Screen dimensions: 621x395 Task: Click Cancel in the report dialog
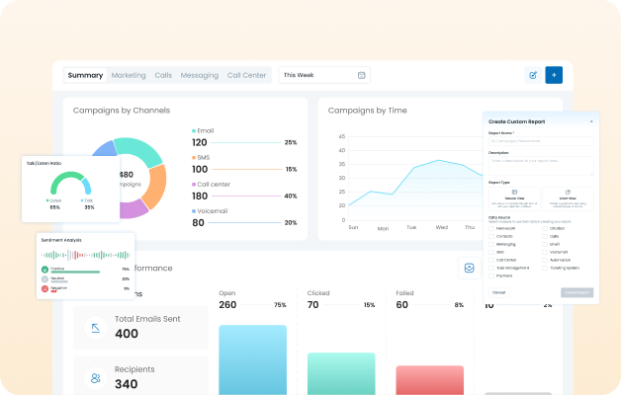[x=499, y=292]
